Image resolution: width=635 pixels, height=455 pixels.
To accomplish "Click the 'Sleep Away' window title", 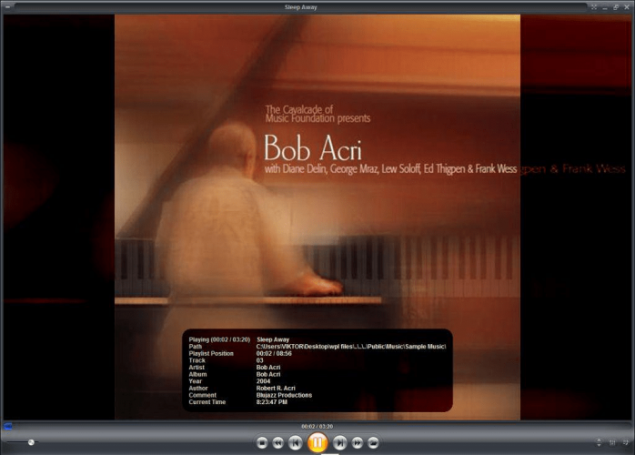I will pyautogui.click(x=300, y=7).
